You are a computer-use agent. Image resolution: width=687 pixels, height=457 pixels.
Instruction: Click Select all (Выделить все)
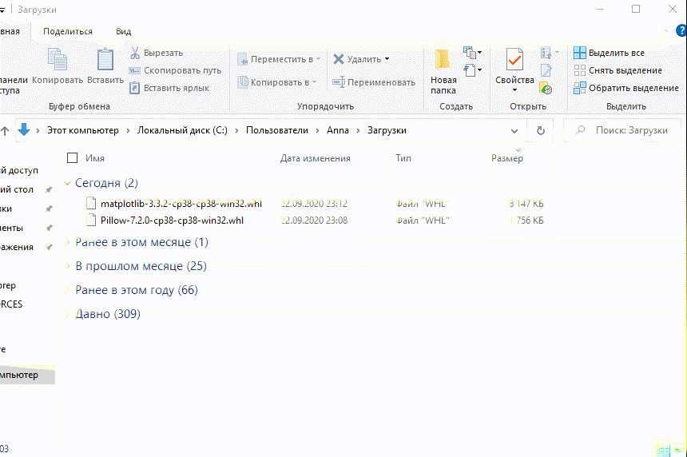609,53
